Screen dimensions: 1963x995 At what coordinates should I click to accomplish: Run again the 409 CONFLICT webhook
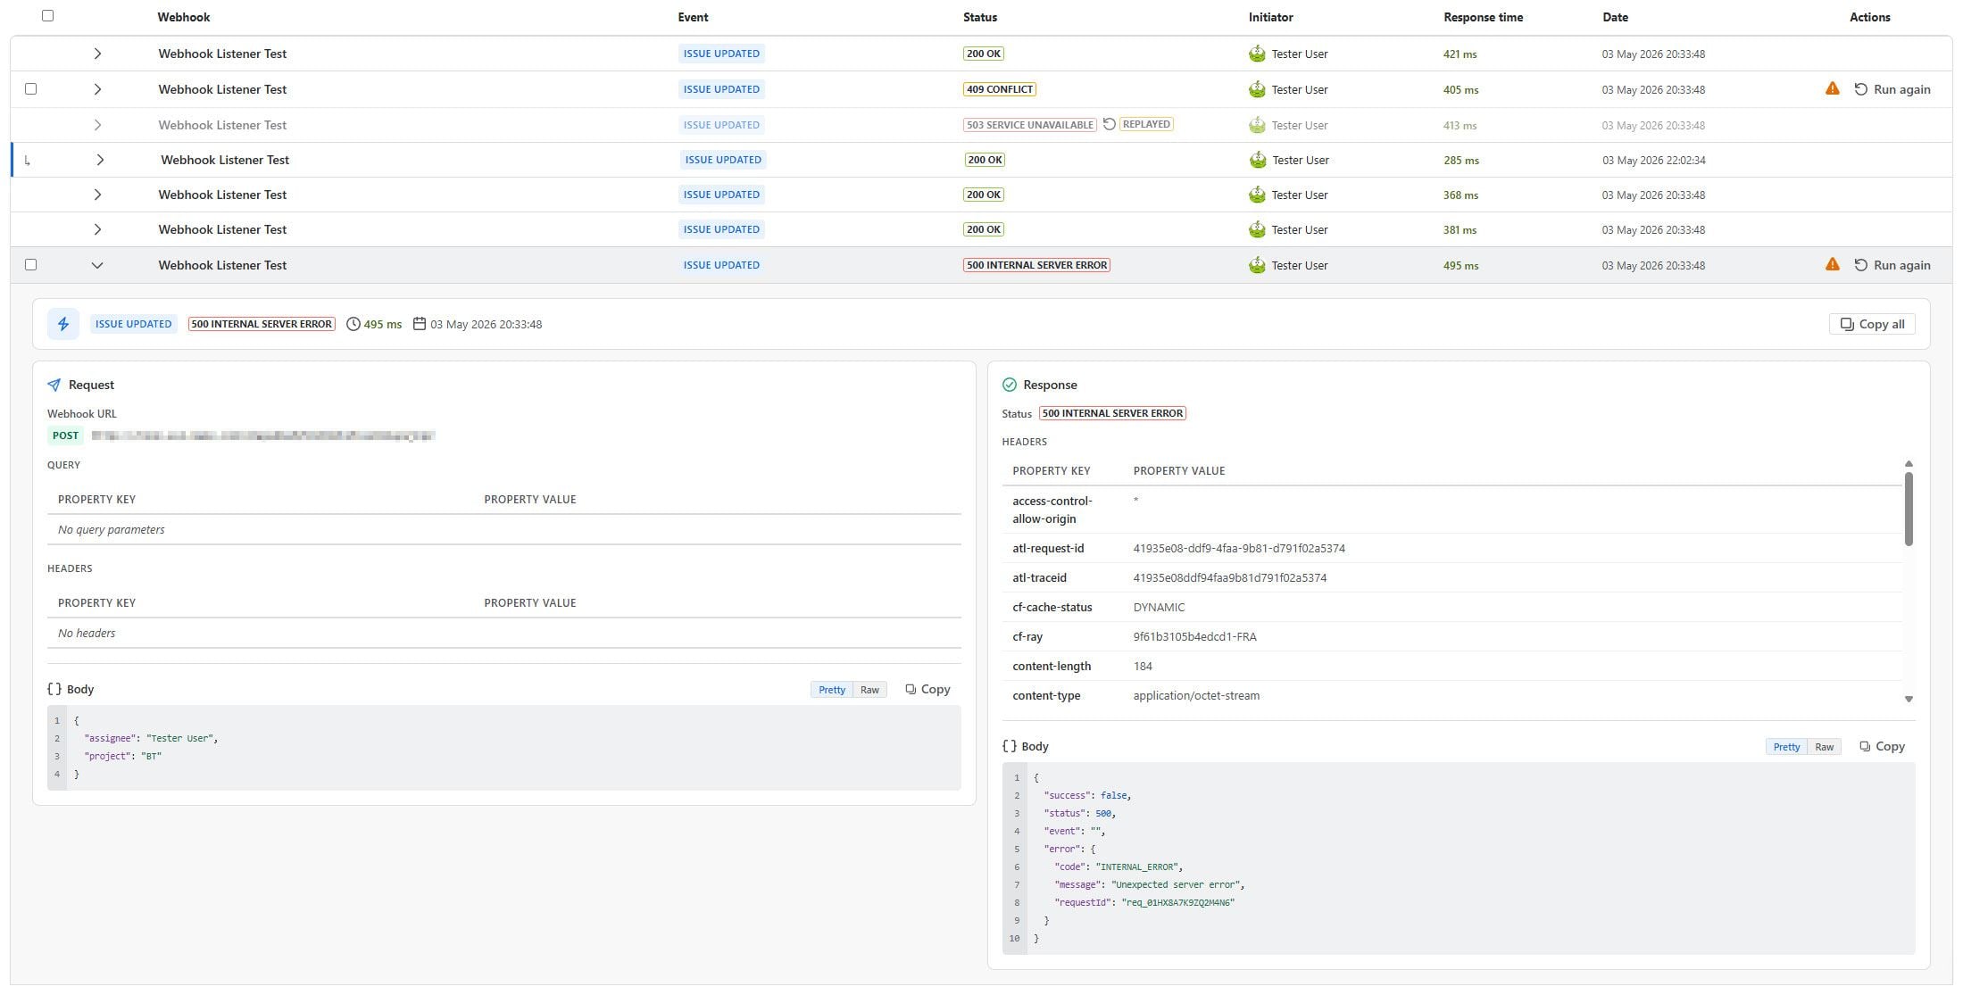pyautogui.click(x=1892, y=89)
